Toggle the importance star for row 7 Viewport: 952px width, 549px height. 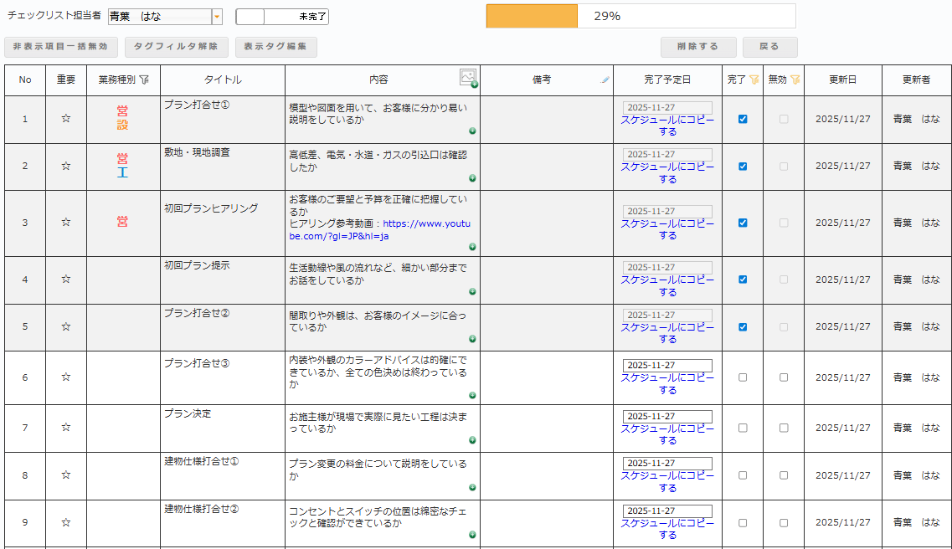pos(66,428)
